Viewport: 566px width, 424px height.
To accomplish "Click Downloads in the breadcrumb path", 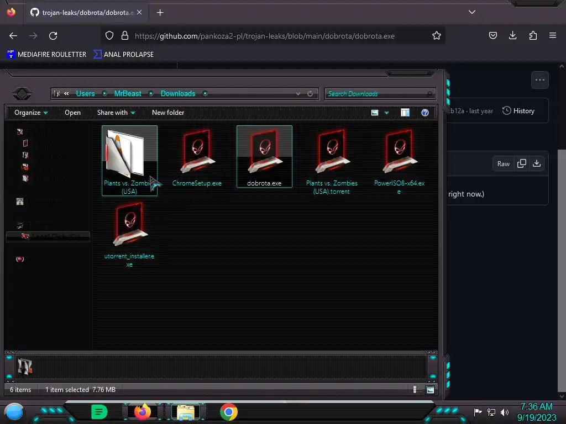I will [178, 94].
